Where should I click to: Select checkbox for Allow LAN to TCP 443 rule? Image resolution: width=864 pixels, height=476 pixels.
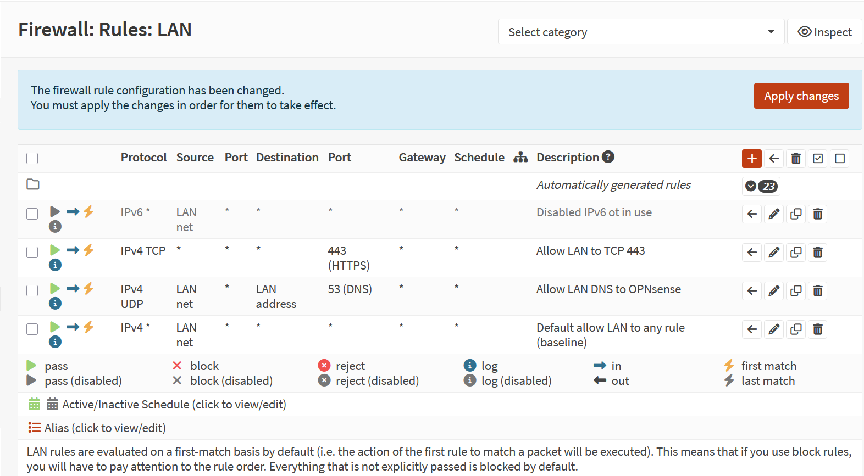point(32,252)
